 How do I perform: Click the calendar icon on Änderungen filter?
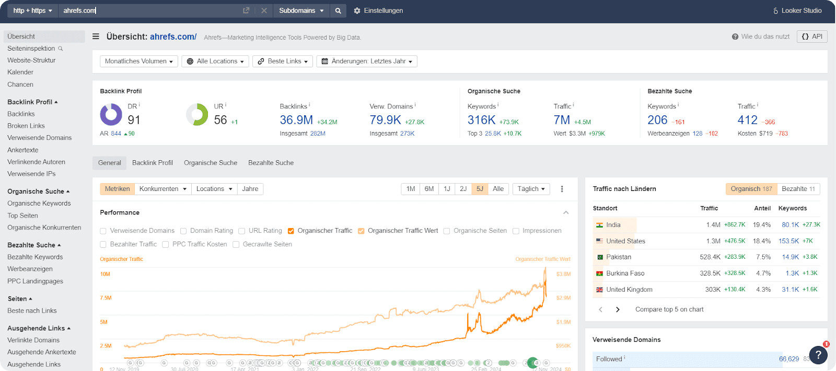pos(324,62)
